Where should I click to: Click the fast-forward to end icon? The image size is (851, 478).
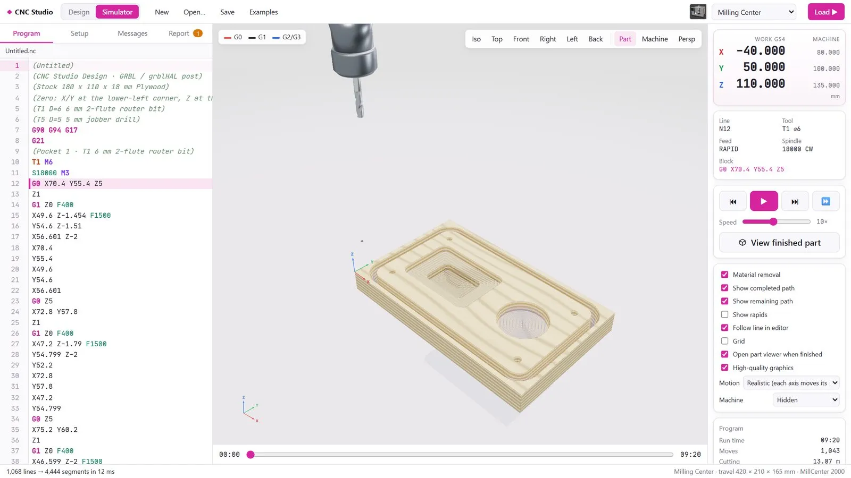coord(825,201)
